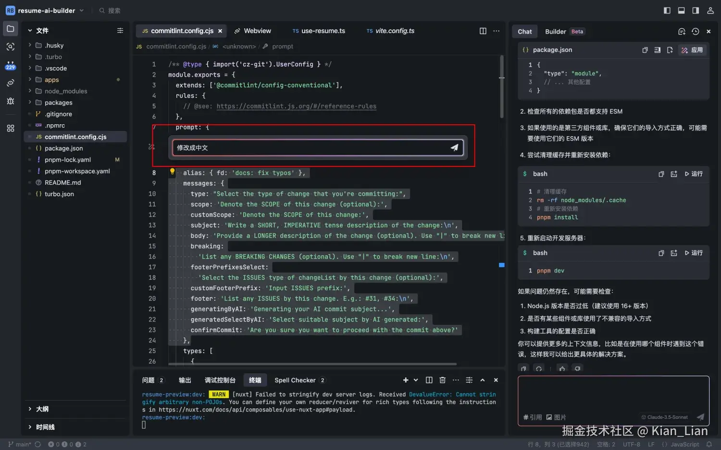Focus the 搜索 search box
Viewport: 721px width, 450px height.
pyautogui.click(x=110, y=11)
